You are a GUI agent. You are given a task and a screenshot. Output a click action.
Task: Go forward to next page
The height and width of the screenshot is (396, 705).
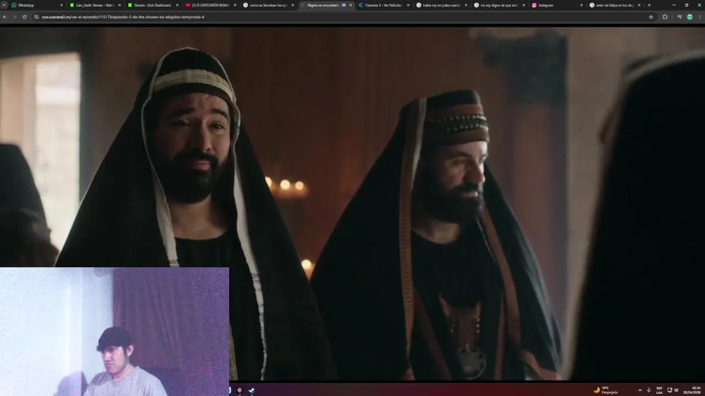[x=14, y=17]
